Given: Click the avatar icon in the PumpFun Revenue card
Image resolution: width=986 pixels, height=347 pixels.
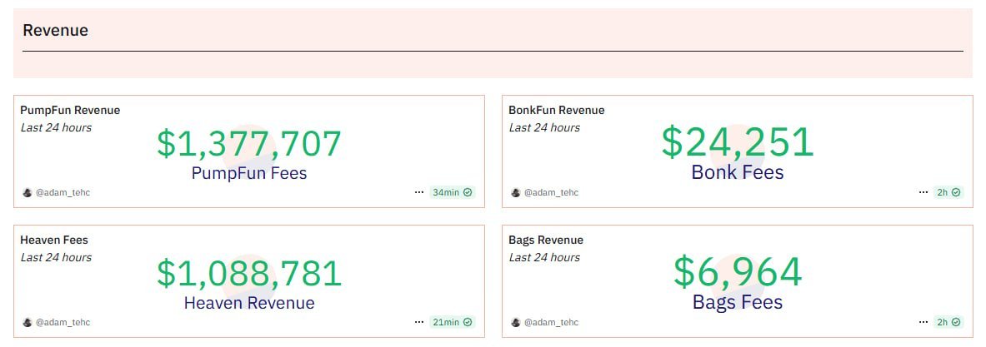Looking at the screenshot, I should pos(27,192).
